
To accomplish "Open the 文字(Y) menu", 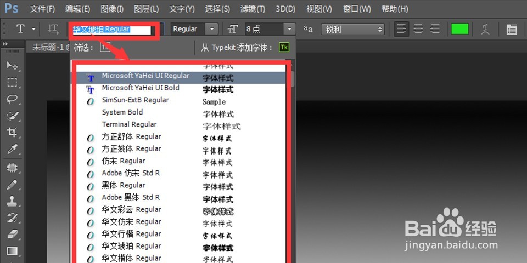I will click(182, 9).
